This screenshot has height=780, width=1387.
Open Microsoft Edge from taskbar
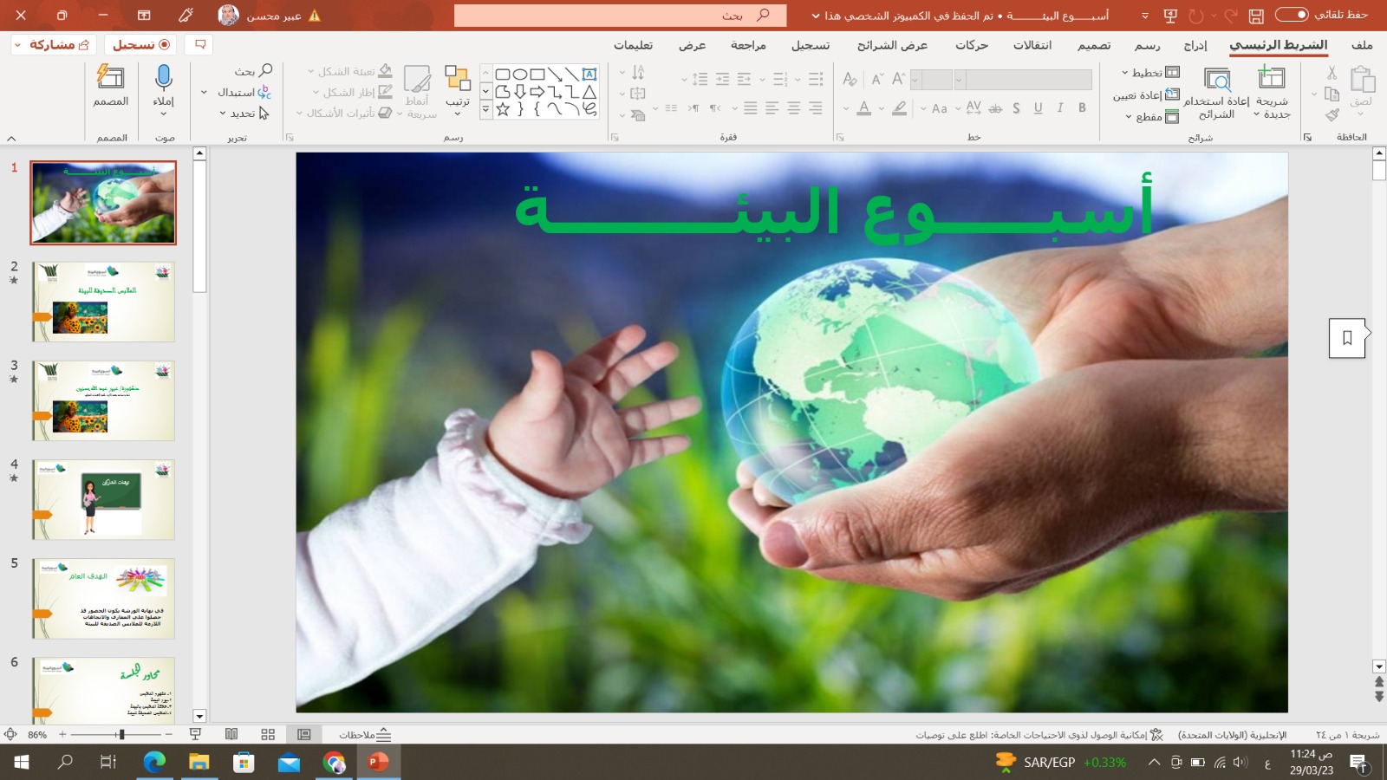click(154, 762)
